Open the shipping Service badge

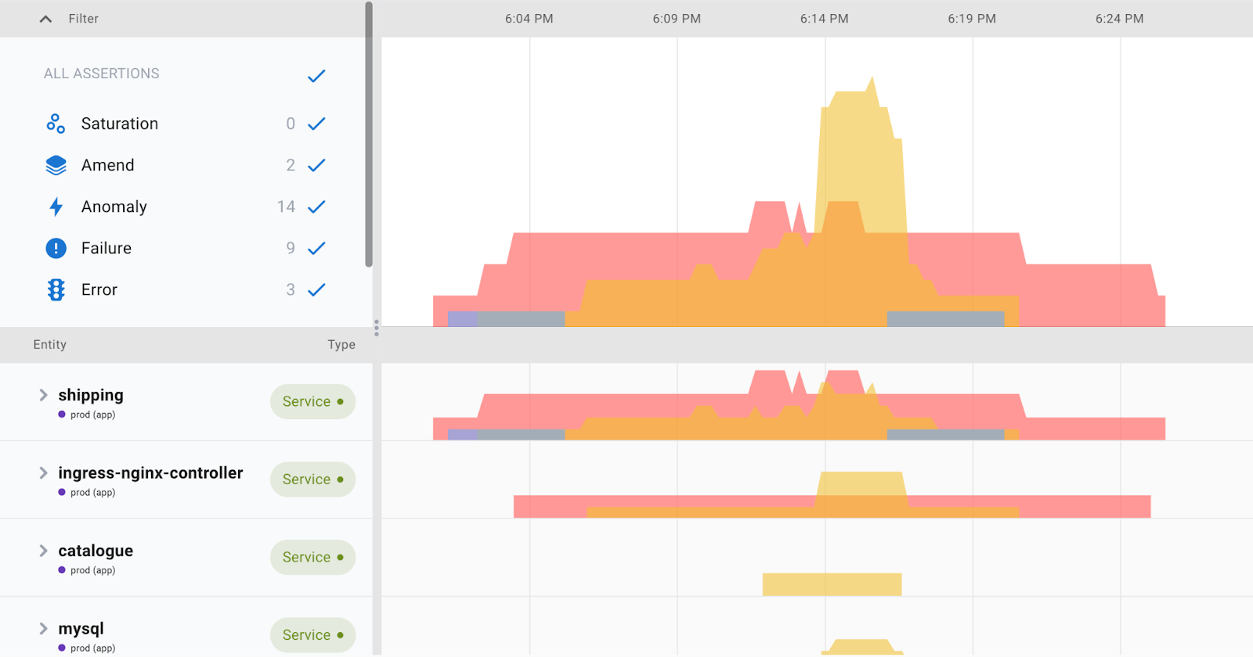click(312, 401)
